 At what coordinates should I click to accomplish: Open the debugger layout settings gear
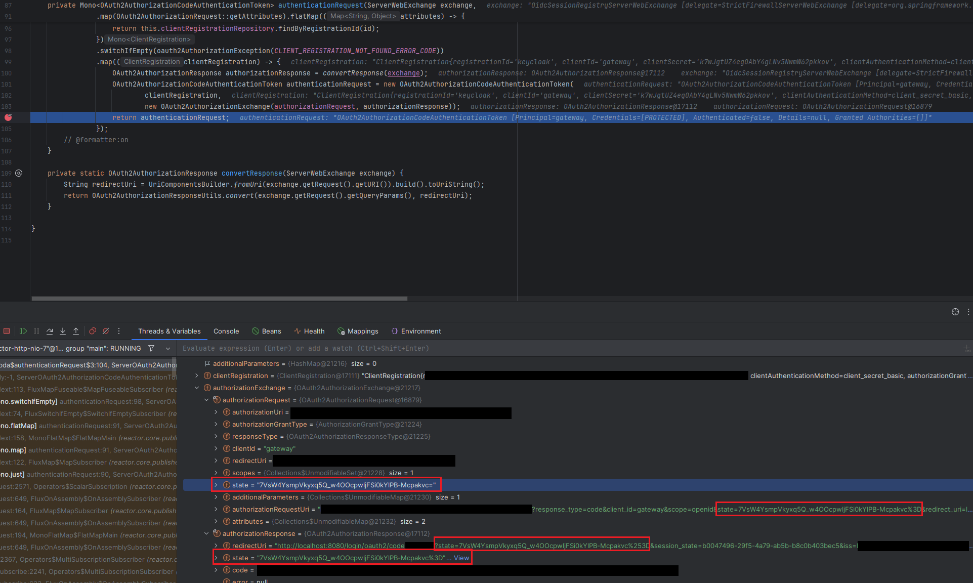tap(954, 312)
